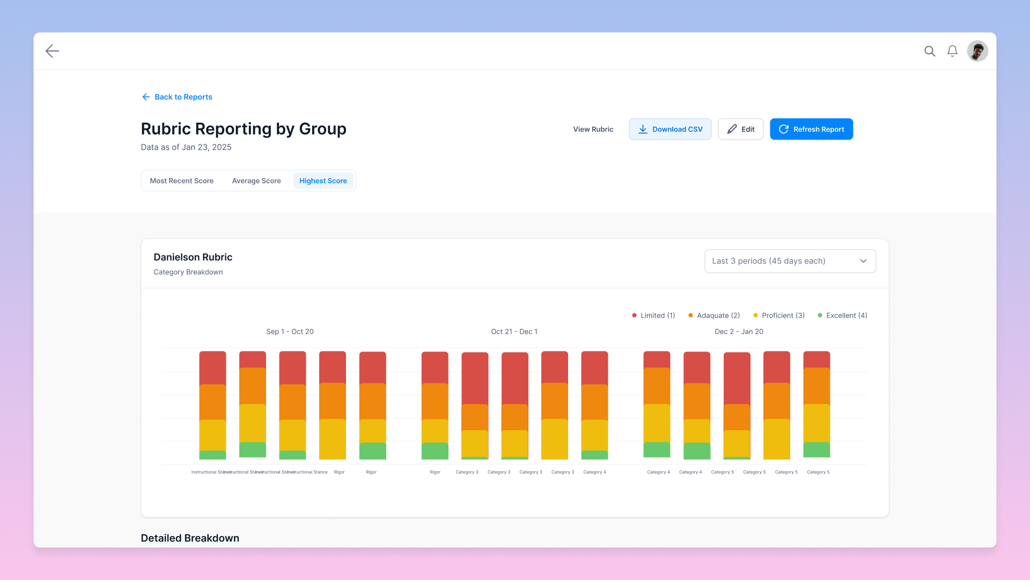Click the Data as of Jan 23, 2025 text

[x=186, y=147]
